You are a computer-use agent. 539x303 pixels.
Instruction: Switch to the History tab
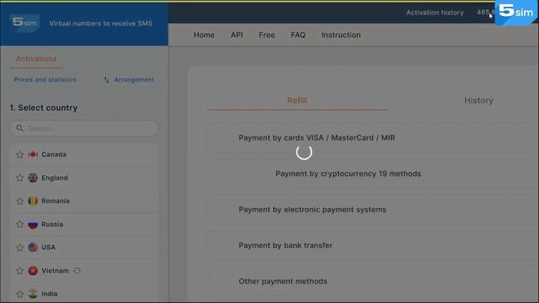tap(478, 100)
